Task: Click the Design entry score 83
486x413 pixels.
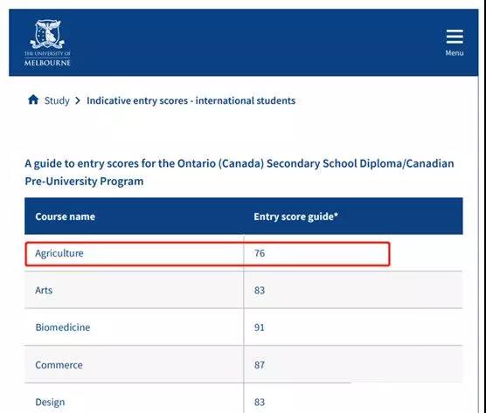Action: [260, 402]
